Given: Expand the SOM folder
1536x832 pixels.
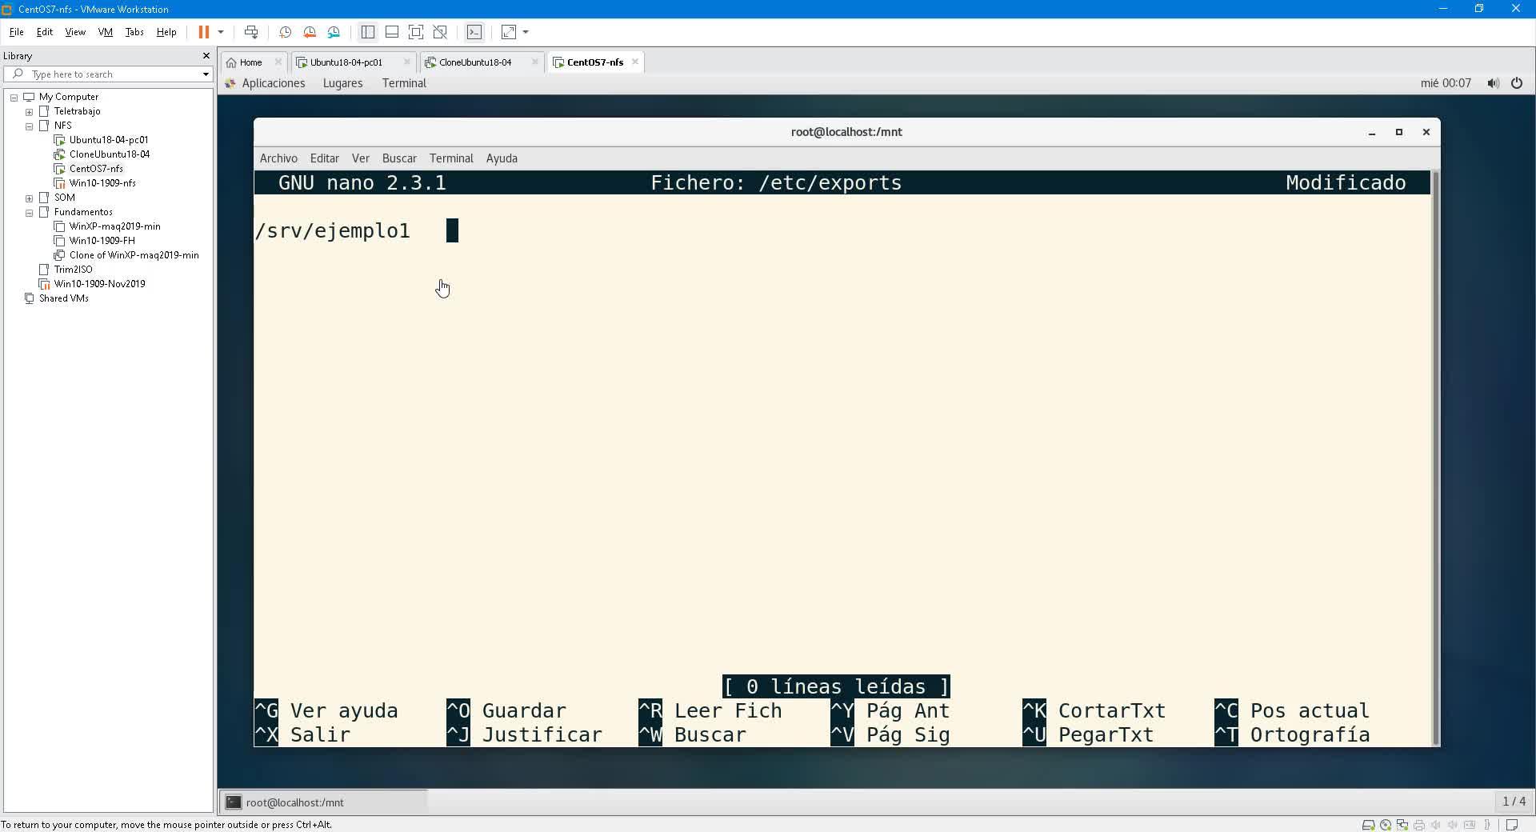Looking at the screenshot, I should coord(29,198).
